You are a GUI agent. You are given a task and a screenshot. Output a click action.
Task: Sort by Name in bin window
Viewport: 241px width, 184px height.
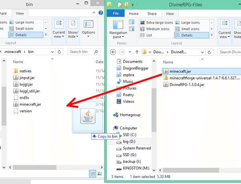coord(18,62)
